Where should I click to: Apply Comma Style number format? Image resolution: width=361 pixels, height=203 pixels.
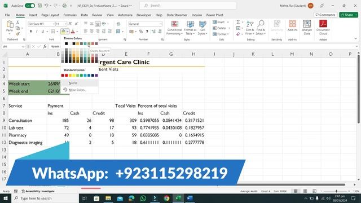pyautogui.click(x=147, y=32)
